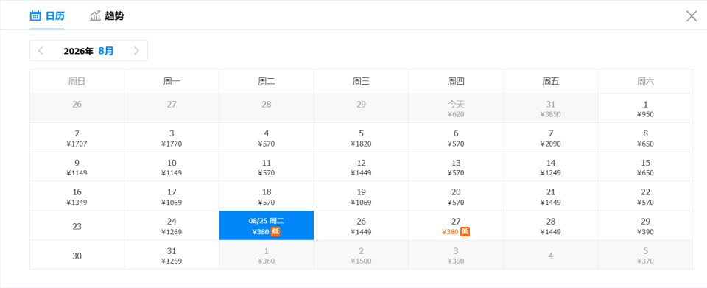Choose August 29 priced ¥390

(645, 225)
